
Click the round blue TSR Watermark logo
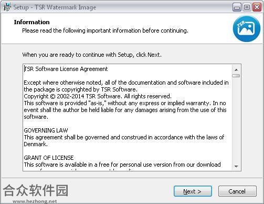pos(247,29)
